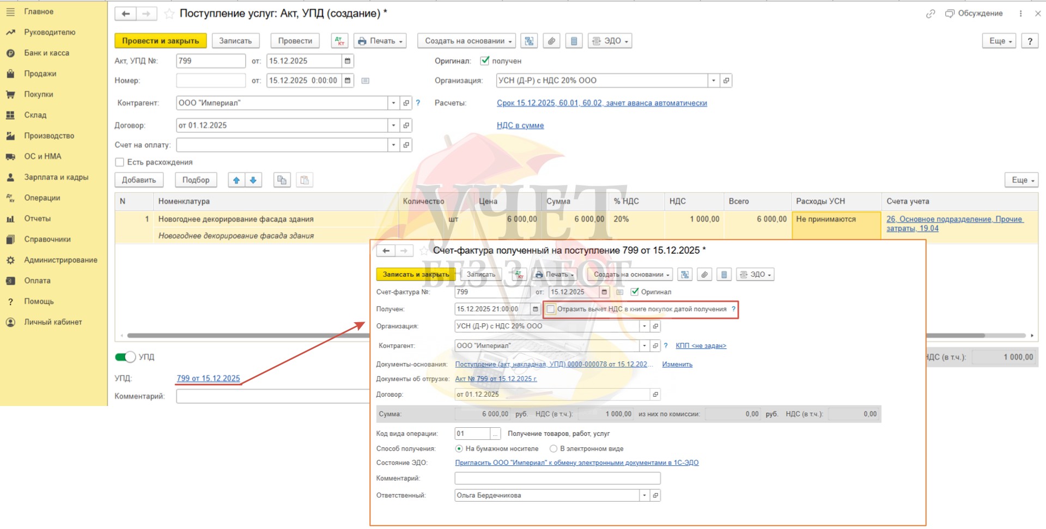This screenshot has height=529, width=1046.
Task: Expand the Организация dropdown list
Action: point(714,81)
